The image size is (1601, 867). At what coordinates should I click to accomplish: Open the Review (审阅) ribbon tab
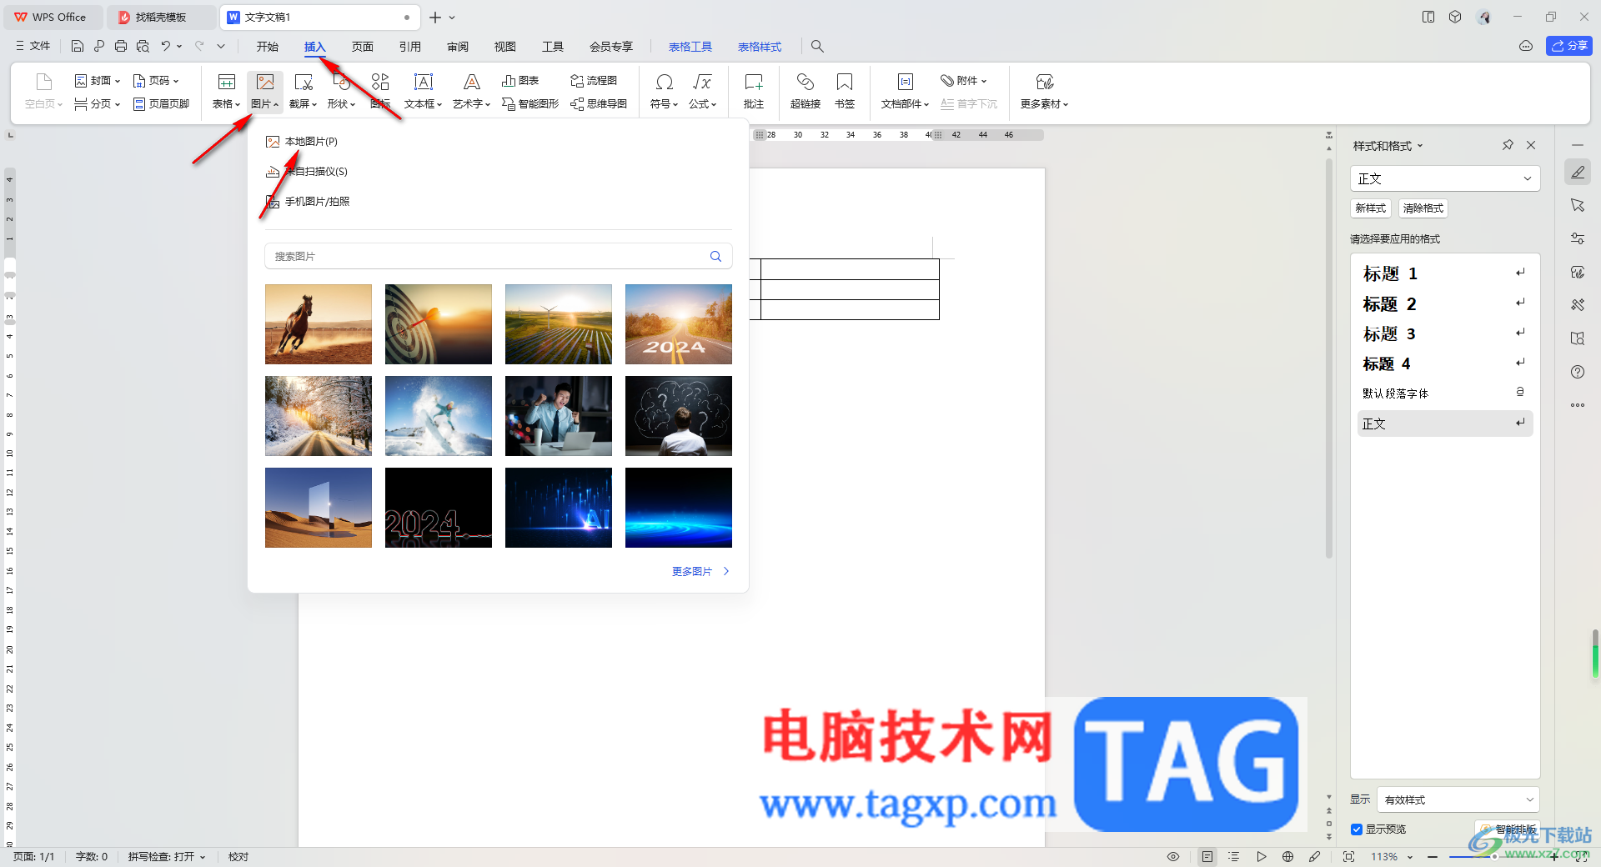(458, 47)
